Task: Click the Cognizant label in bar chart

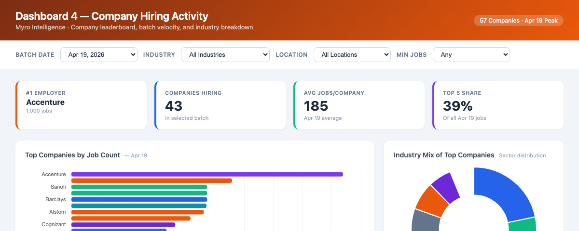Action: (x=54, y=224)
